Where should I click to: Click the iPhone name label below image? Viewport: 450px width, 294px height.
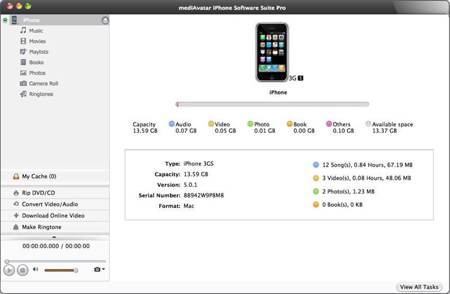click(x=278, y=92)
